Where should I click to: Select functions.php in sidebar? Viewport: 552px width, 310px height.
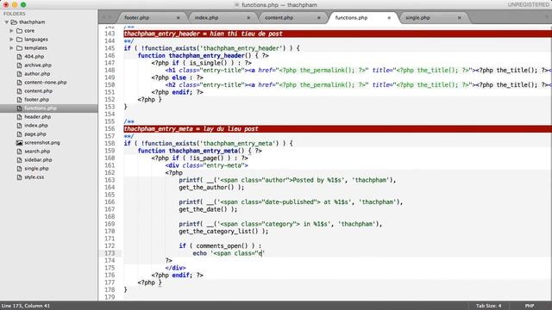click(41, 108)
